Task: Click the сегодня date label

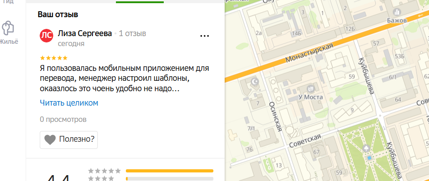Action: [71, 44]
